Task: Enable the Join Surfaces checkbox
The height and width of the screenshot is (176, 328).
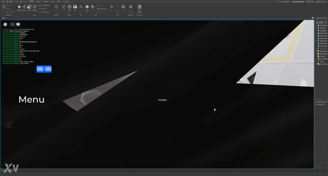Action: (x=39, y=12)
